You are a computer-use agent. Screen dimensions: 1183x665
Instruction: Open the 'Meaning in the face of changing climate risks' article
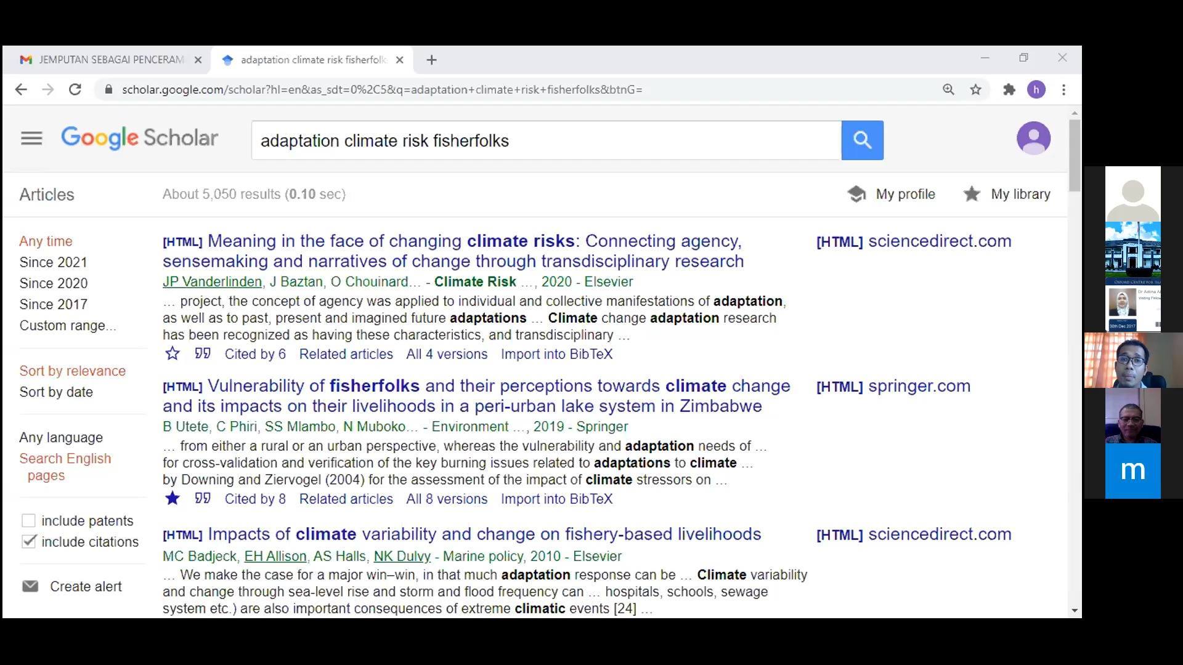(x=453, y=251)
